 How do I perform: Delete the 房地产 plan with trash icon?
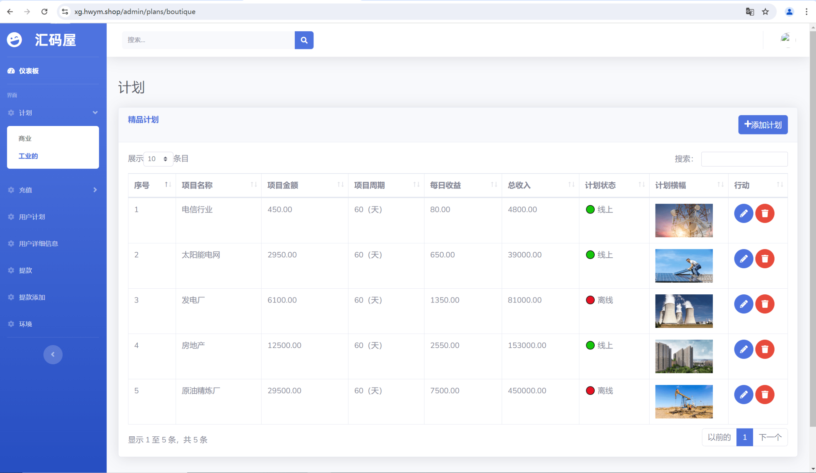(765, 349)
